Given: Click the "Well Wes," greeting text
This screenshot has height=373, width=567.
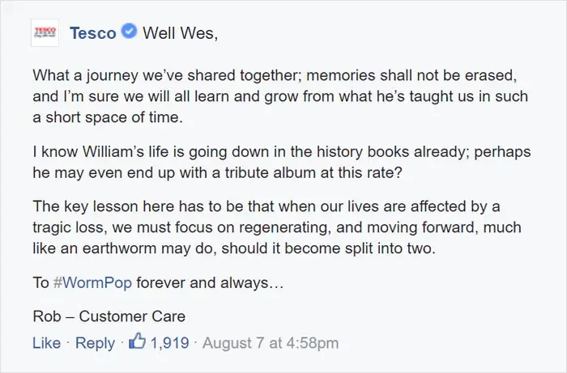Looking at the screenshot, I should point(180,33).
